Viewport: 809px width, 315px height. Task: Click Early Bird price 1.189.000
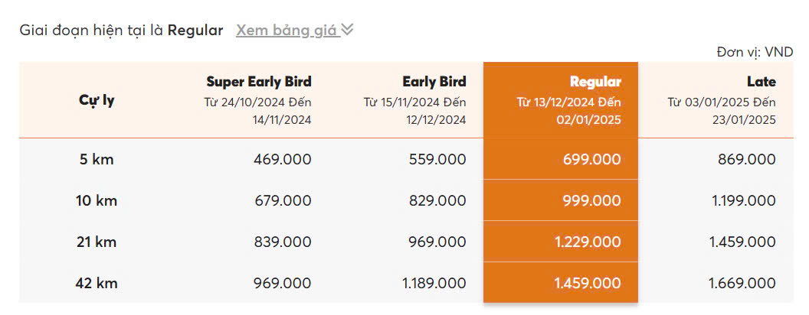[x=434, y=284]
